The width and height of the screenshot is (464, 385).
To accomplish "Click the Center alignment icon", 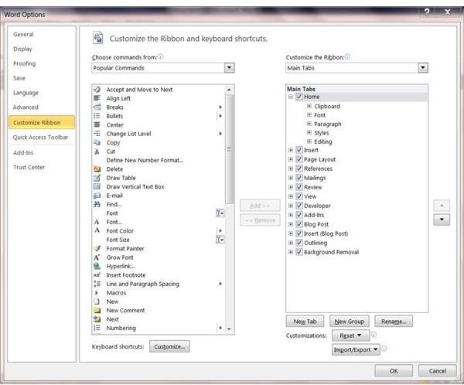I will 97,124.
